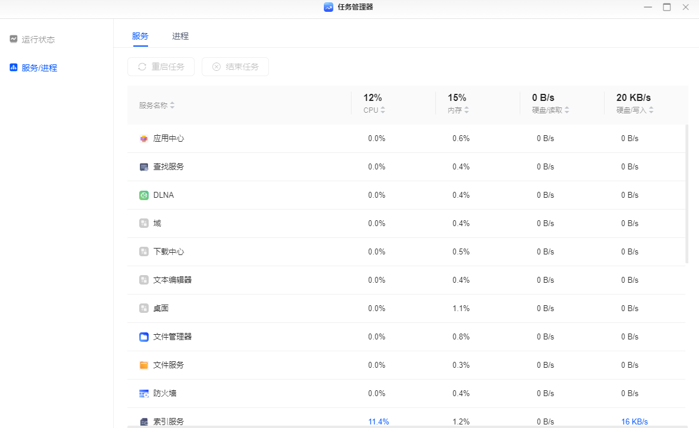
Task: Click the orange 文件服务 icon
Action: click(143, 365)
